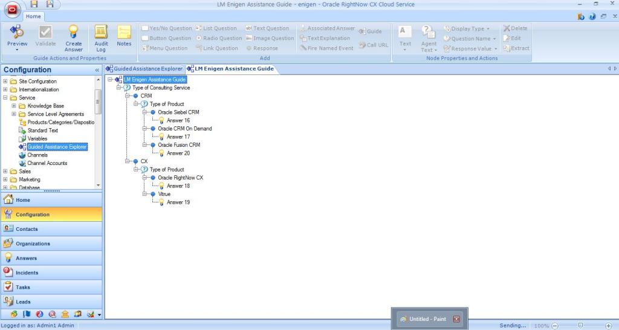Click the Preview icon in the ribbon
Screen dimensions: 619x330
pos(17,33)
